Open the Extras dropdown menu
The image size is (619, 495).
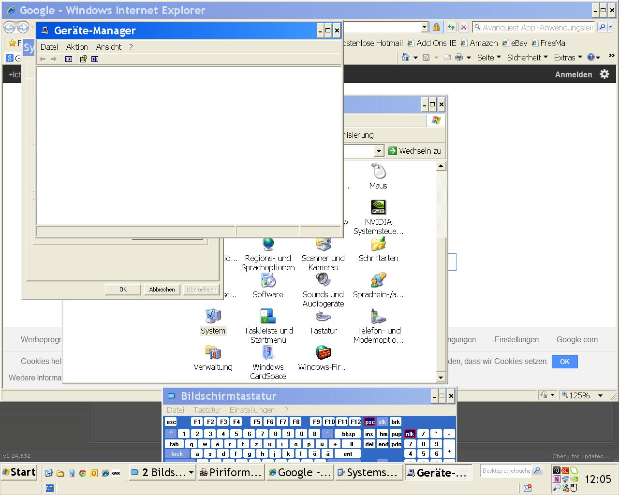coord(568,58)
